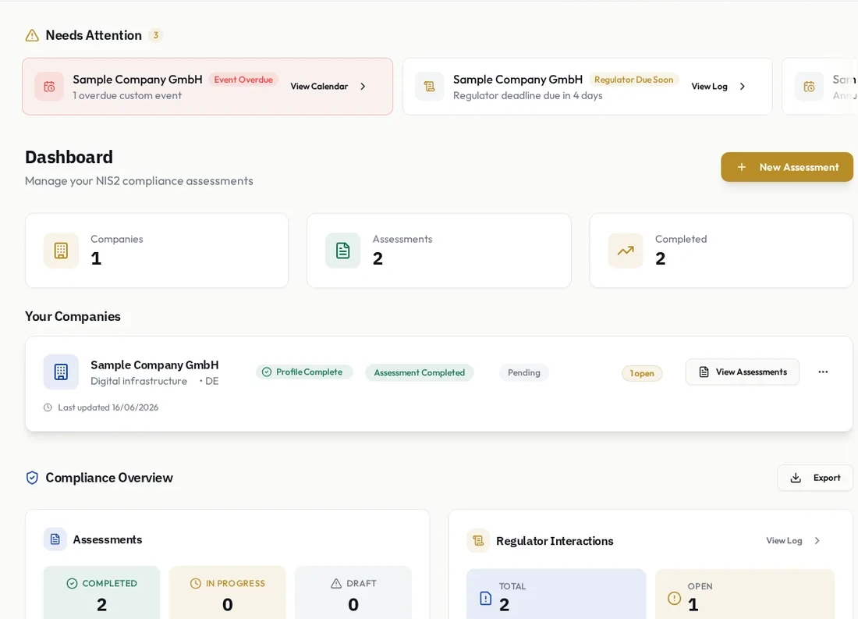Click the download icon in Export button
The width and height of the screenshot is (858, 619).
tap(796, 478)
